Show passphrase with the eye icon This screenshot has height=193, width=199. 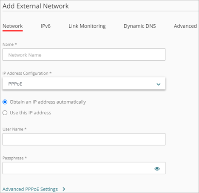tap(157, 169)
